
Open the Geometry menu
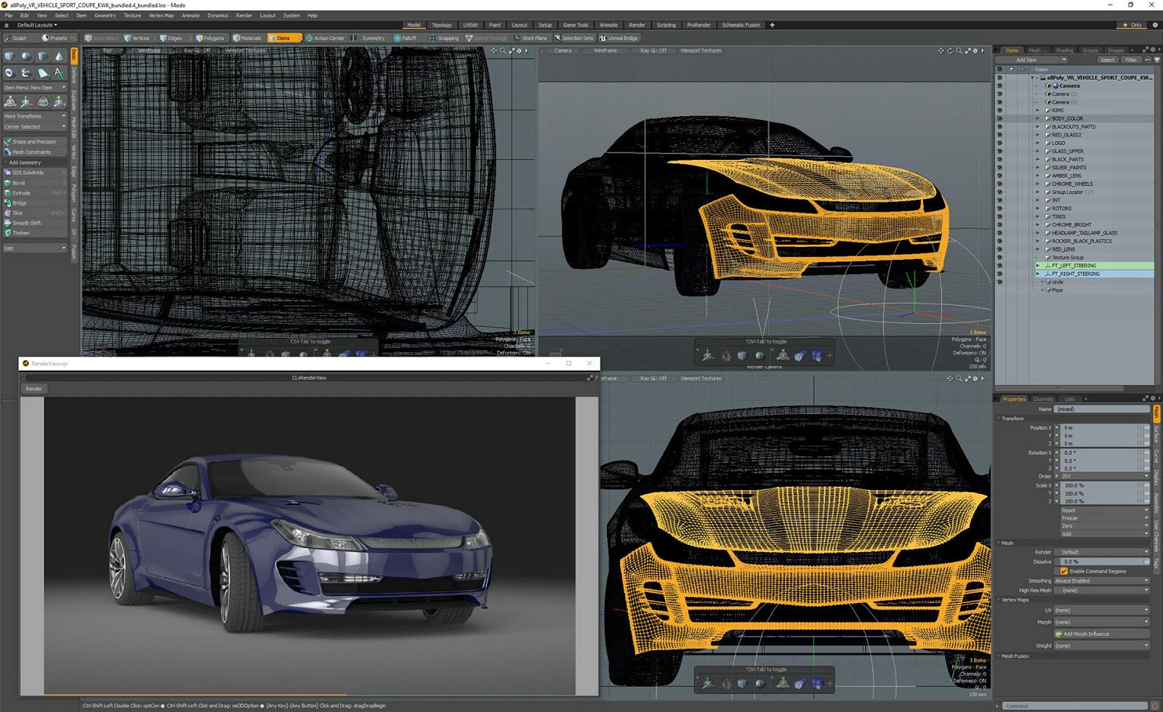tap(105, 15)
